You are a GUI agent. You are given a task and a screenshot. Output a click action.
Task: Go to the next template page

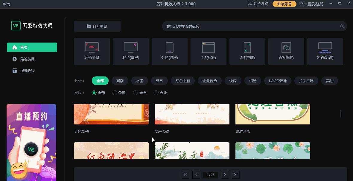point(225,175)
